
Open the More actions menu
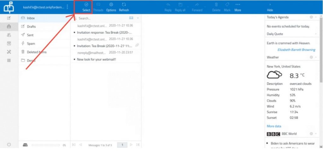[238, 7]
